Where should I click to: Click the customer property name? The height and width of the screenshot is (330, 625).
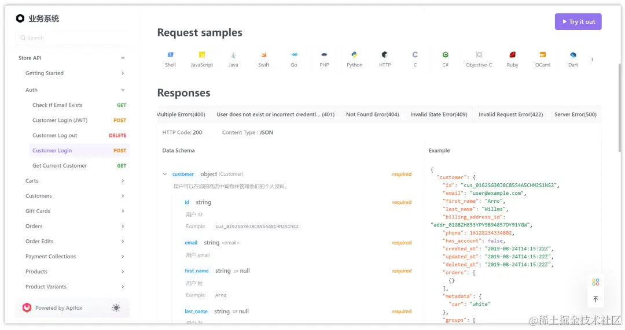183,174
